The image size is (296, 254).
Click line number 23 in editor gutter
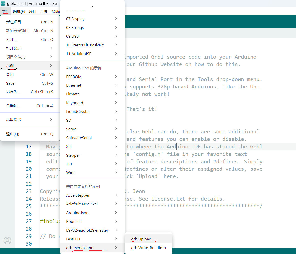(29, 191)
